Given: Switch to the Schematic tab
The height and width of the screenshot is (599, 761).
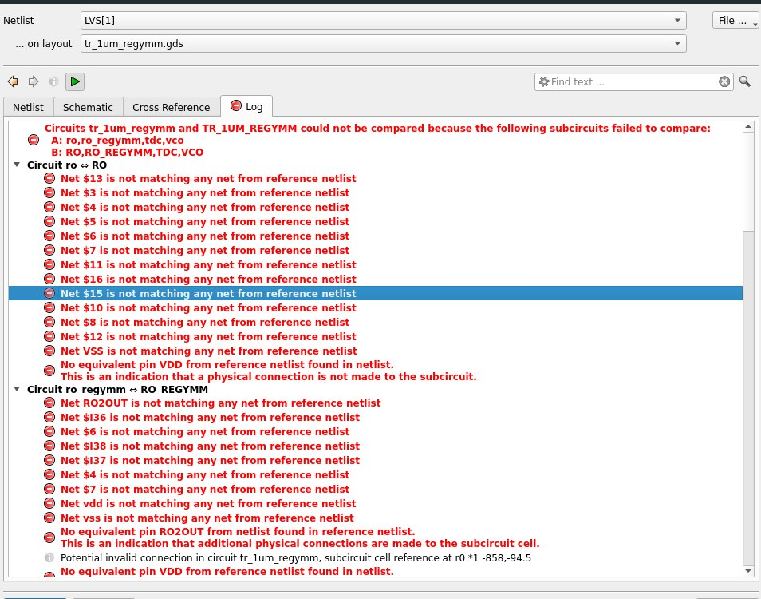Looking at the screenshot, I should 88,107.
